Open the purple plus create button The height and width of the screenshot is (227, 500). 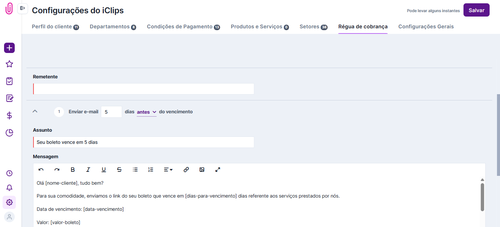(10, 48)
